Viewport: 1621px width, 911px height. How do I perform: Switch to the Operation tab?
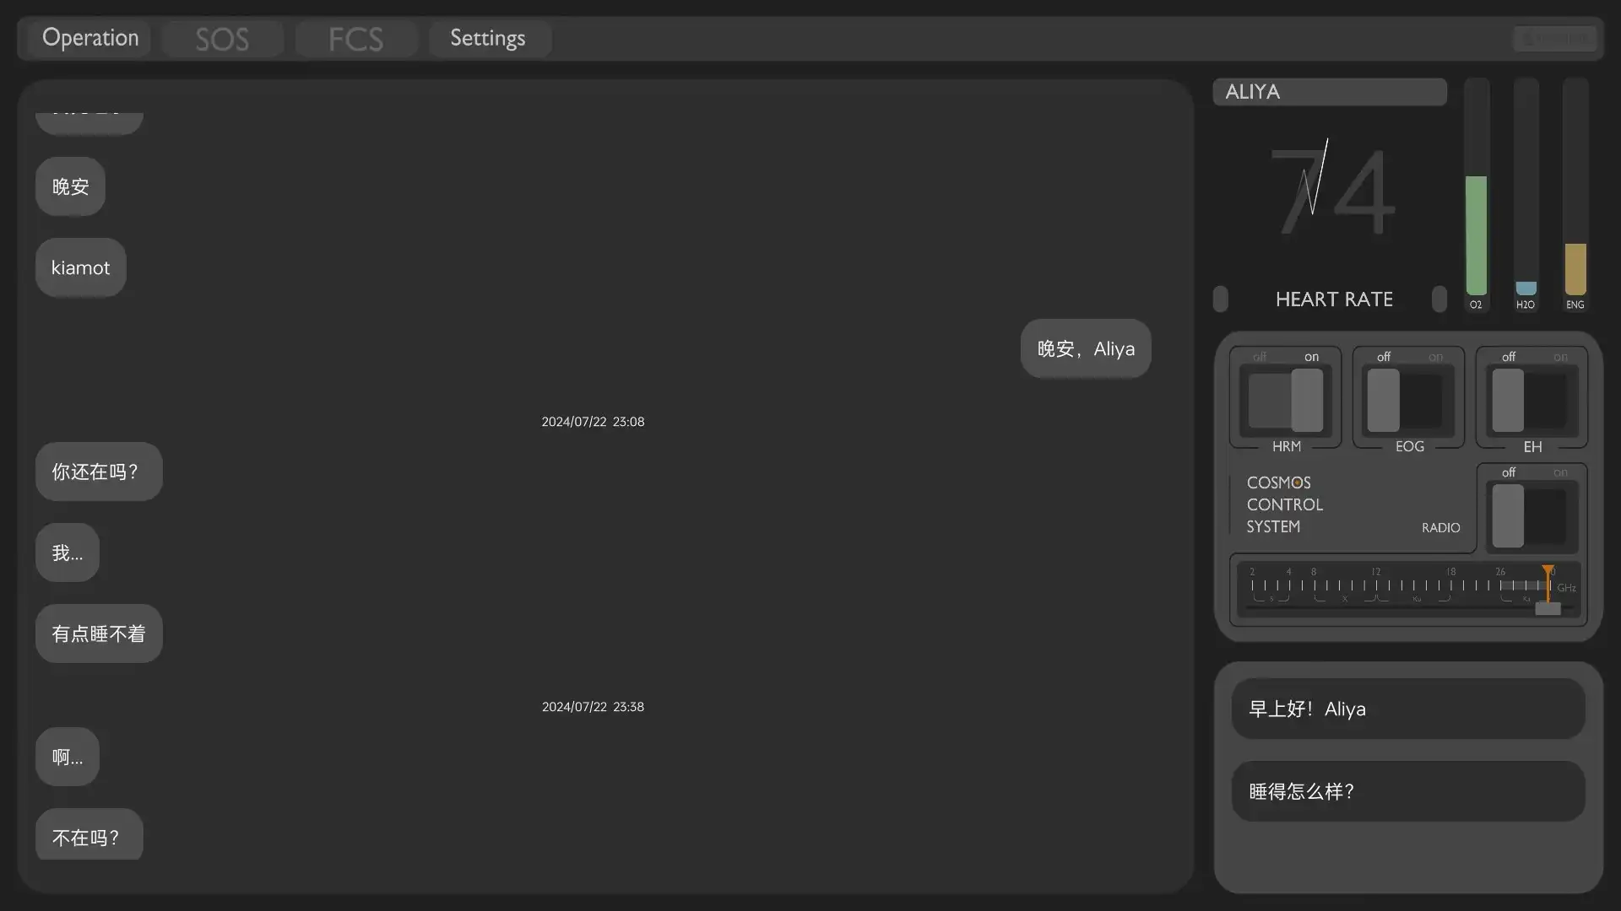(x=89, y=37)
